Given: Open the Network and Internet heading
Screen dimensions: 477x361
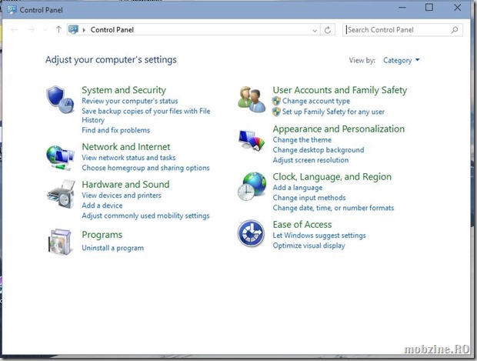Looking at the screenshot, I should pos(126,147).
